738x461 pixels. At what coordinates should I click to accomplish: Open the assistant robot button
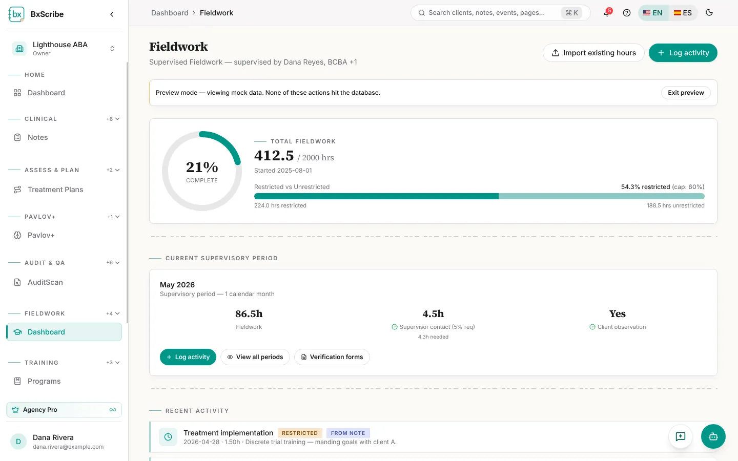point(713,436)
